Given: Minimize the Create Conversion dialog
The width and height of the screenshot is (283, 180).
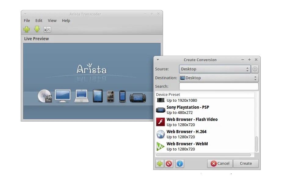Looking at the screenshot, I should click(x=243, y=60).
